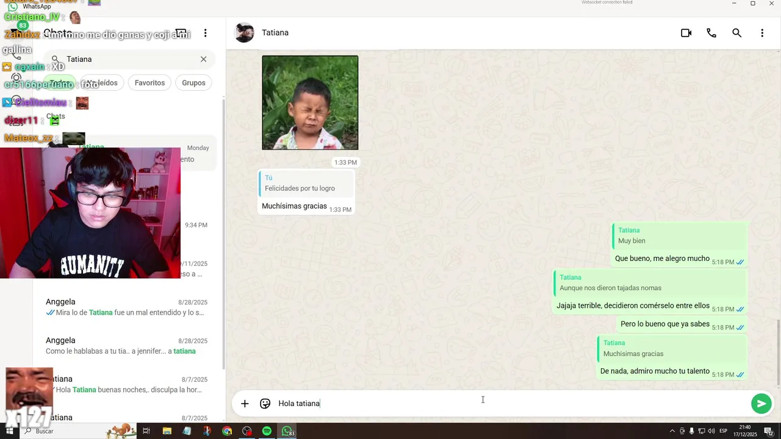Open Task View on taskbar

tap(146, 431)
